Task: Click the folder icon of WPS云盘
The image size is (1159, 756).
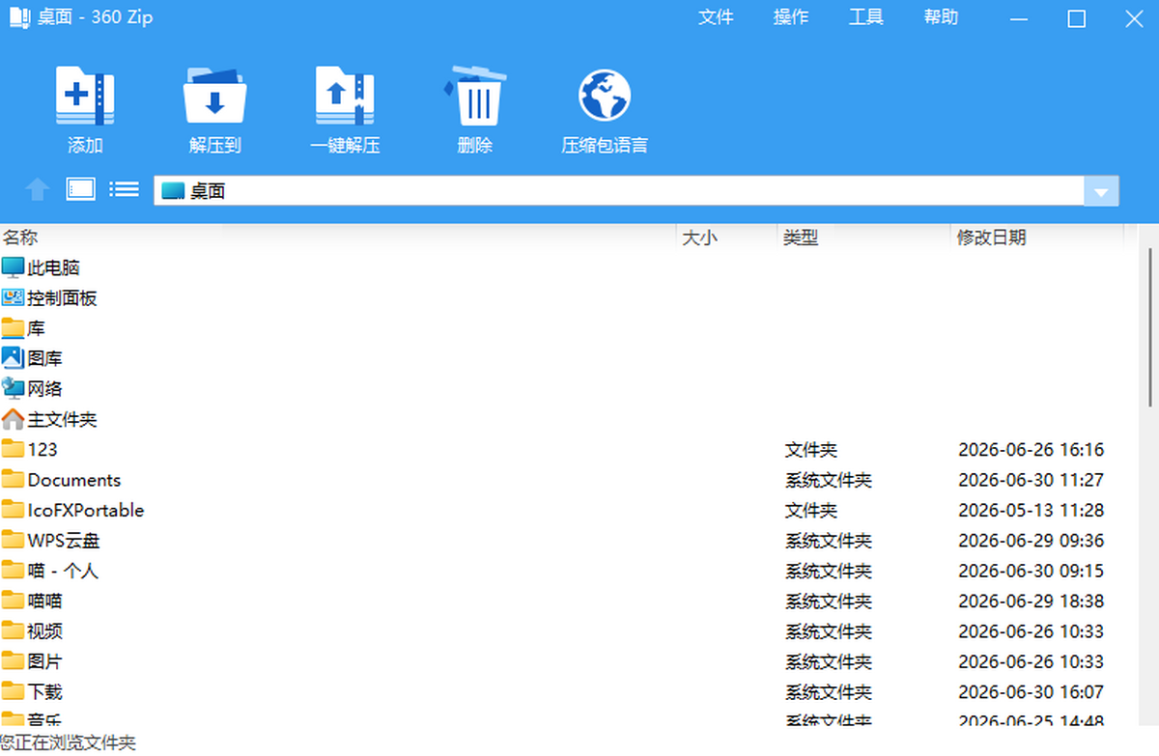Action: click(x=13, y=540)
